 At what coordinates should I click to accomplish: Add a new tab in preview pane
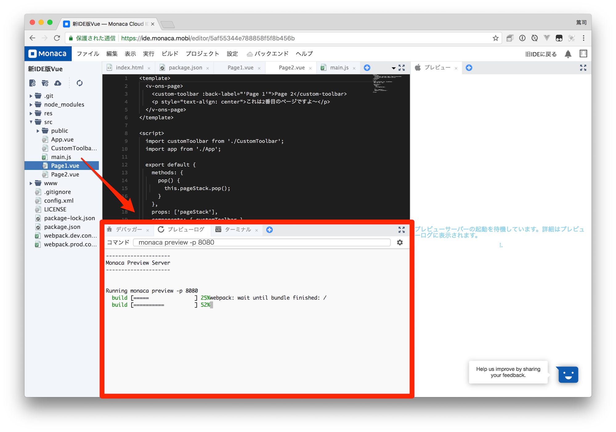click(x=469, y=68)
